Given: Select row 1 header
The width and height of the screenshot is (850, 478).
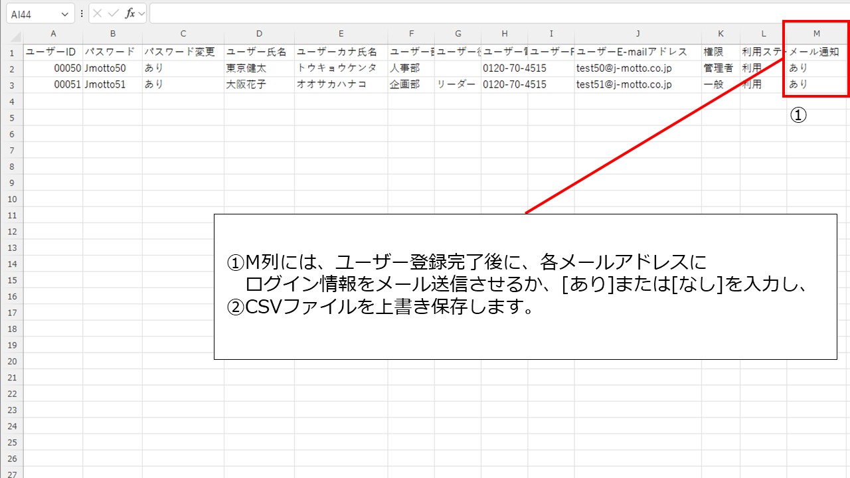Looking at the screenshot, I should pos(11,52).
